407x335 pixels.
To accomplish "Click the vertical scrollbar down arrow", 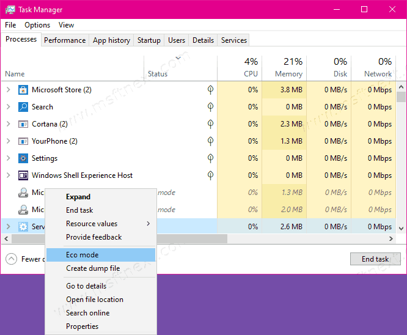I will tap(402, 228).
